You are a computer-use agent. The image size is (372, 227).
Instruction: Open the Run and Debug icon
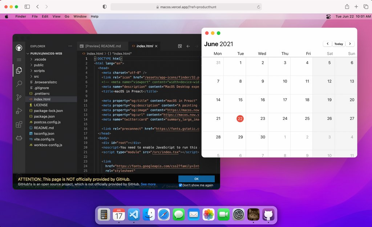(x=19, y=111)
